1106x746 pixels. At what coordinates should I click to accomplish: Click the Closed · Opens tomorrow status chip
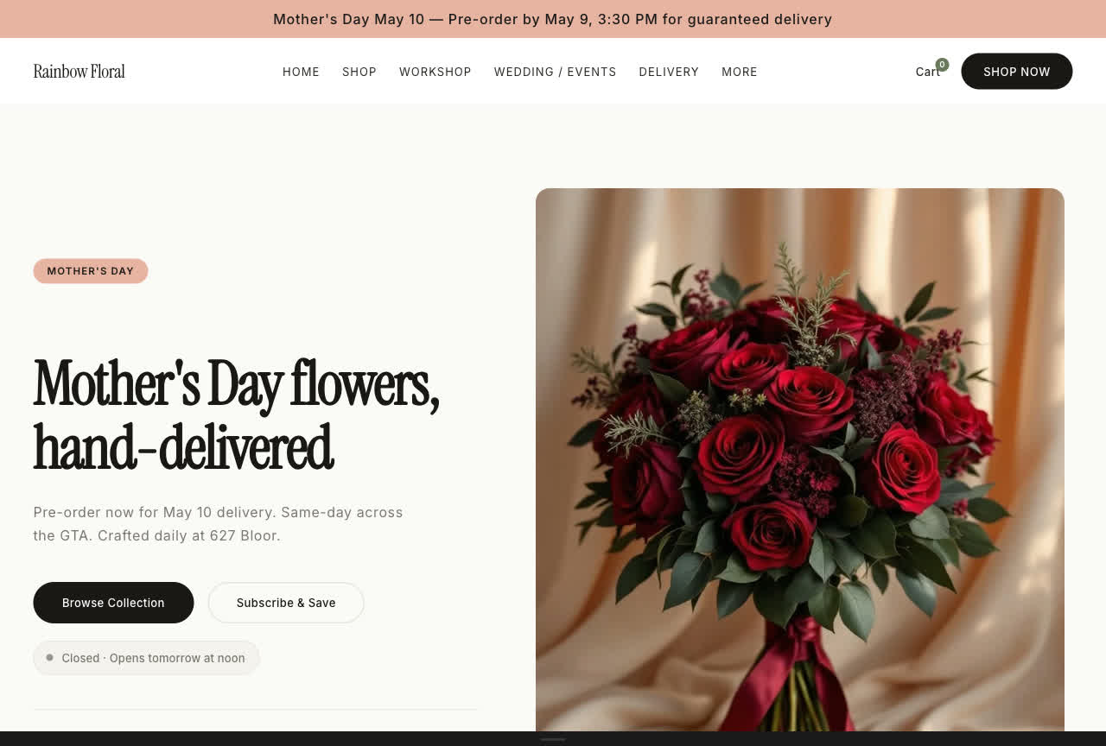tap(146, 658)
